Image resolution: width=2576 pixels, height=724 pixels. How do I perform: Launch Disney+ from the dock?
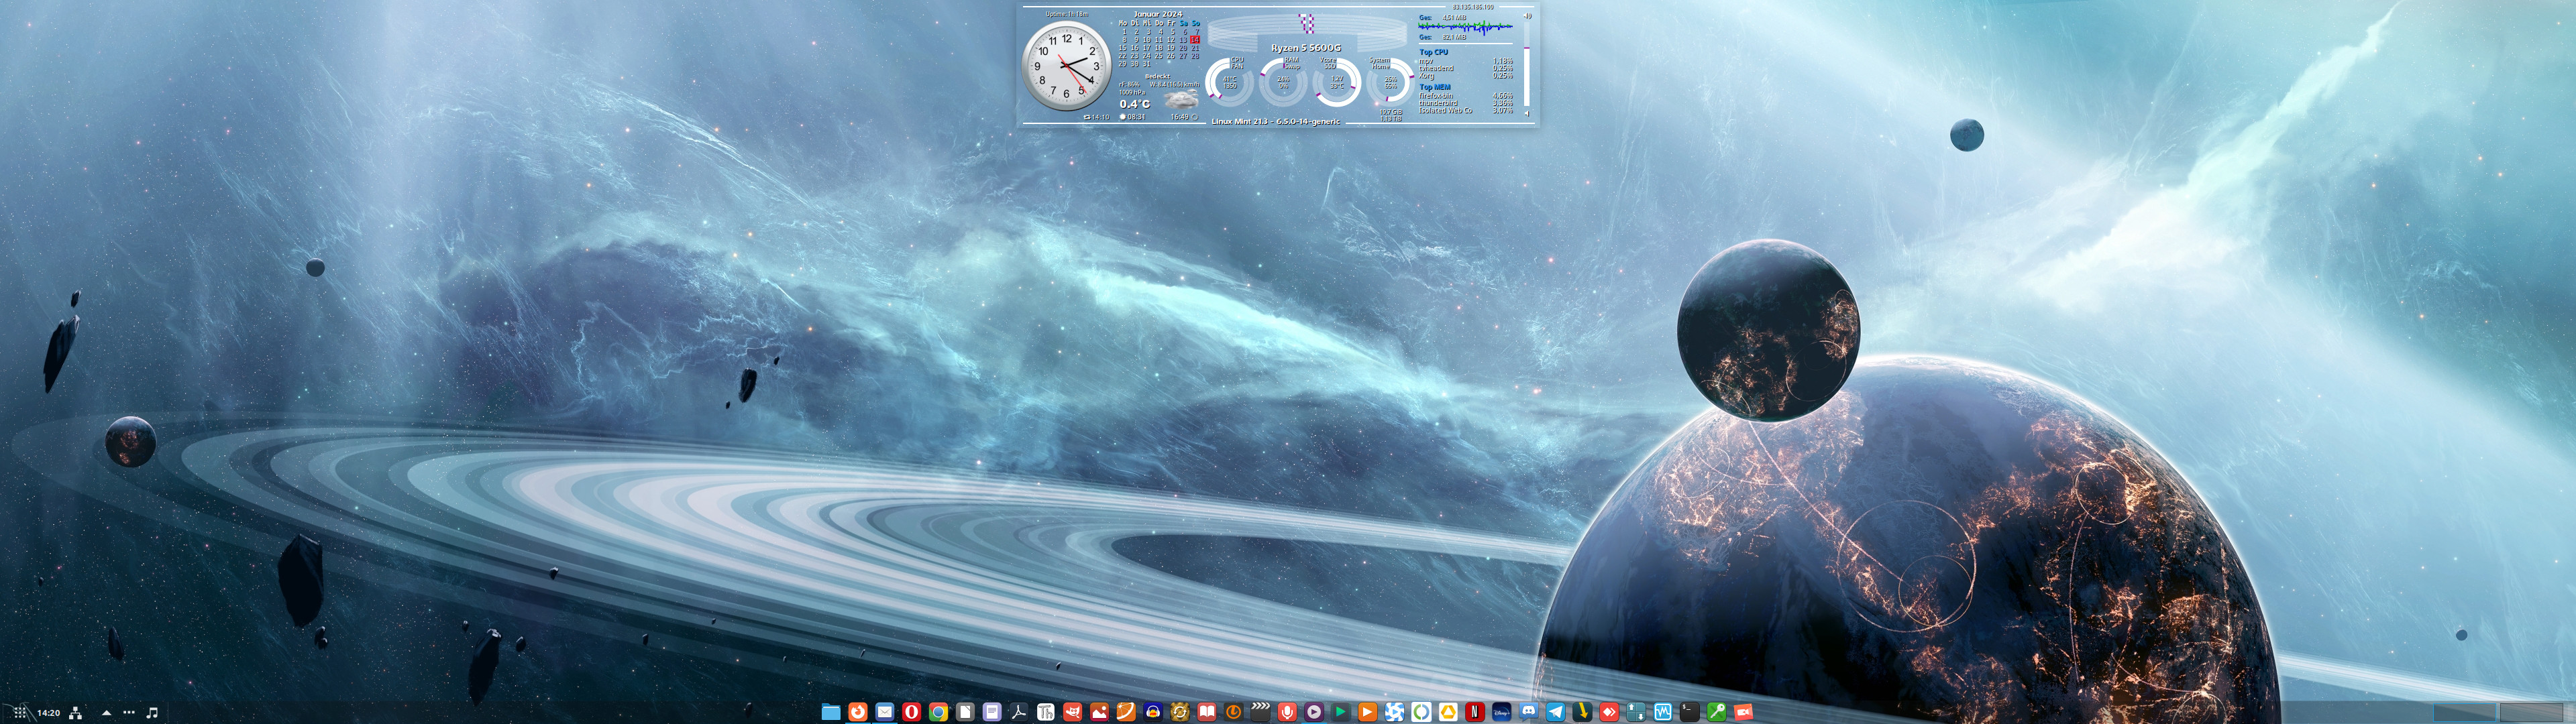[x=1502, y=712]
